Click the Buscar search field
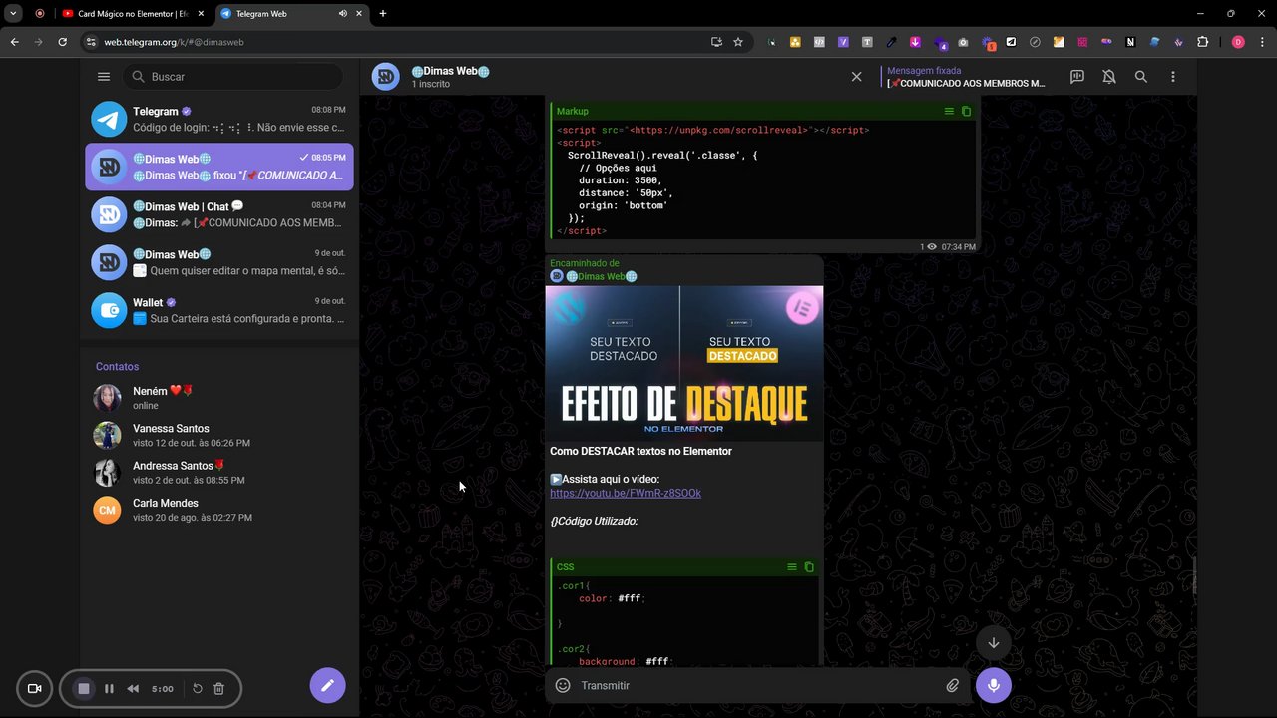 pyautogui.click(x=233, y=77)
